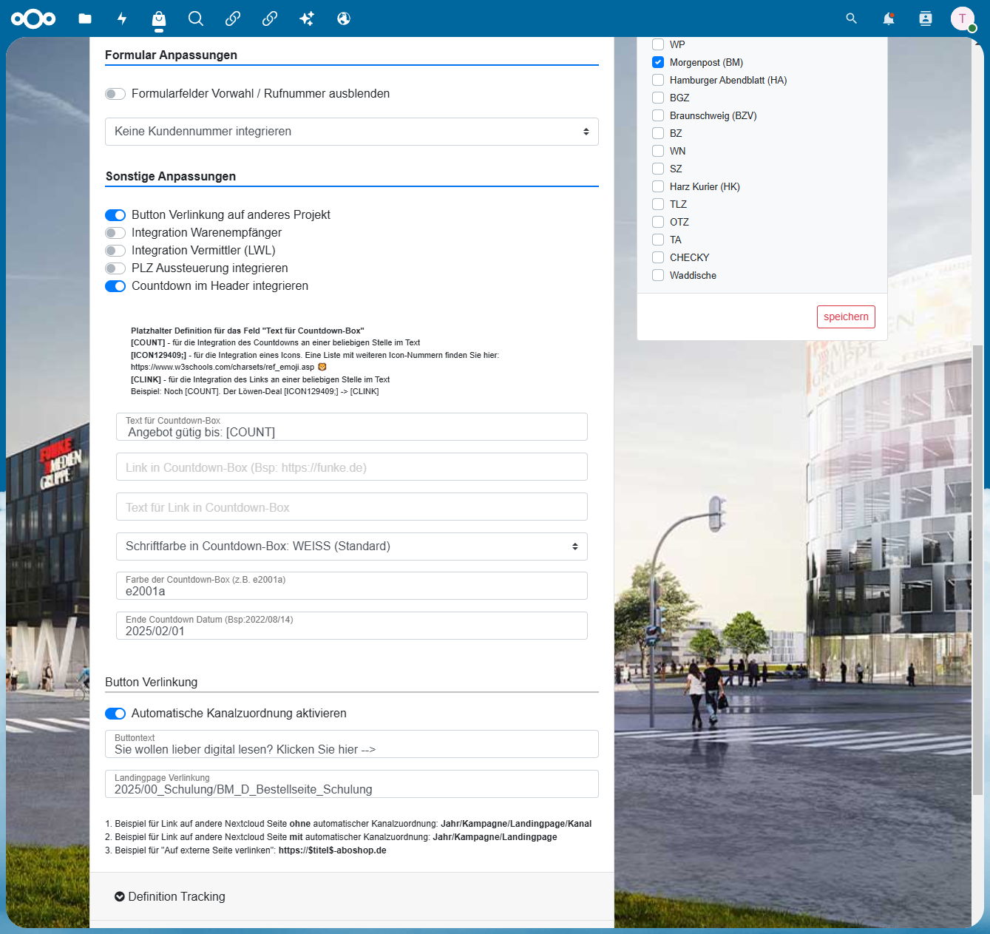Click the speichern button
The image size is (990, 934).
coord(846,317)
